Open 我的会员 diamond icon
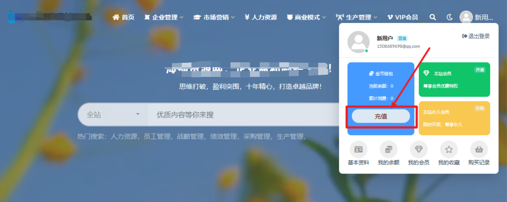This screenshot has height=202, width=507. point(419,149)
